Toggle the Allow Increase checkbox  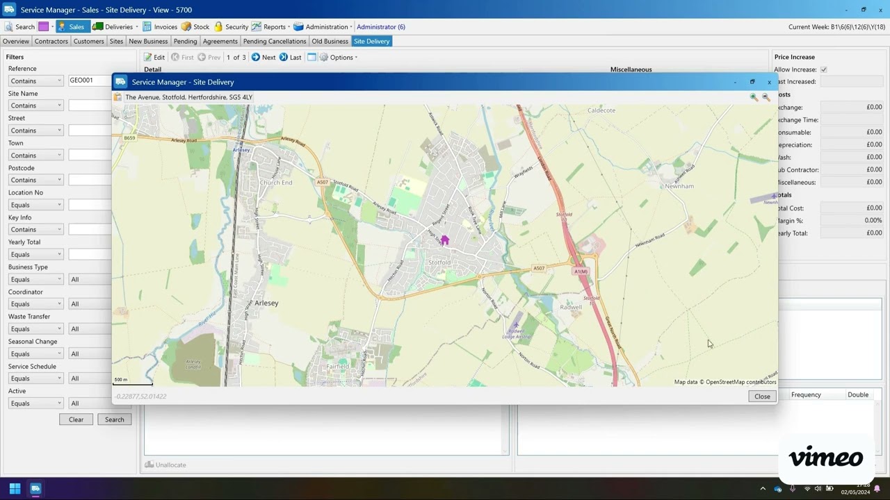[824, 69]
